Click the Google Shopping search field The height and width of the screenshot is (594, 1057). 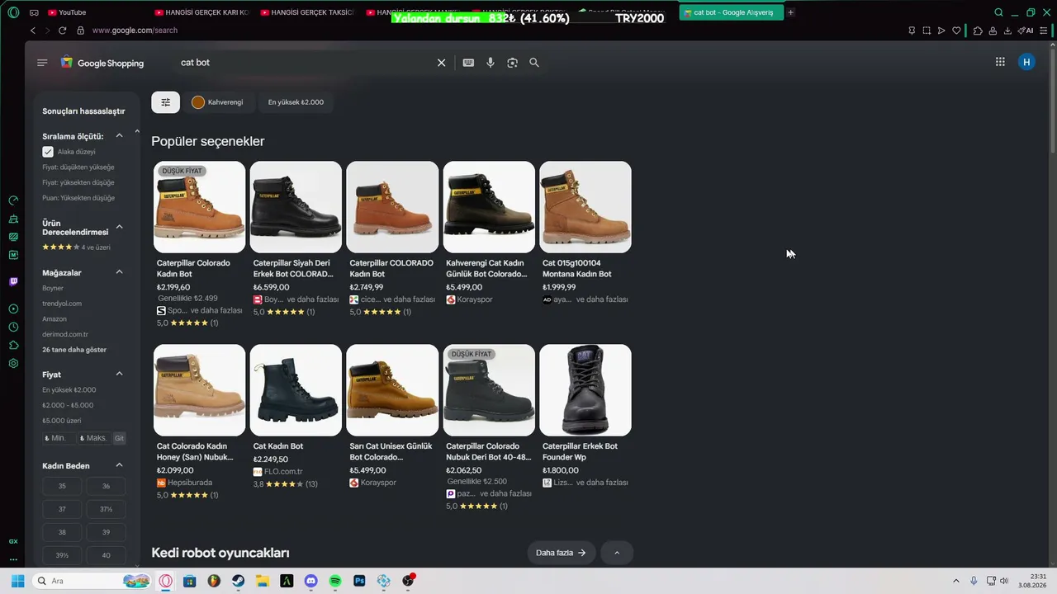click(304, 63)
